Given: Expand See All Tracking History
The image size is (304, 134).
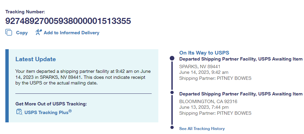Looking at the screenshot, I should coord(202,128).
